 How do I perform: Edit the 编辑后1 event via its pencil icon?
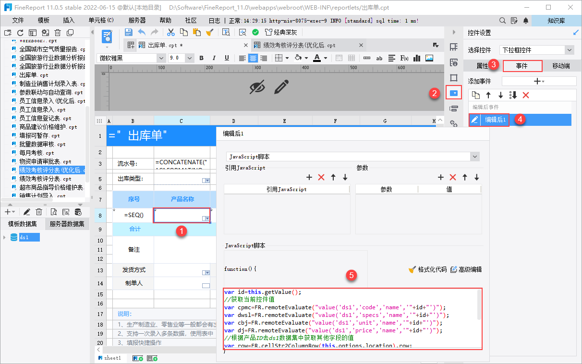click(x=474, y=120)
